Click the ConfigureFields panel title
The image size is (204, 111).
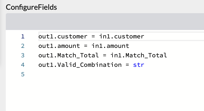coord(31,7)
